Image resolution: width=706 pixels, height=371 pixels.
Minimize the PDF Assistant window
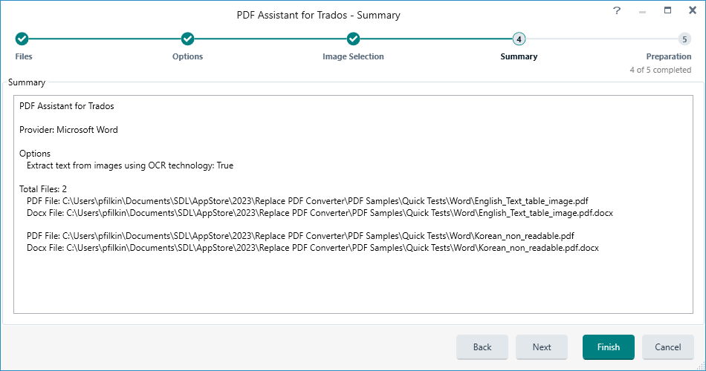[642, 12]
